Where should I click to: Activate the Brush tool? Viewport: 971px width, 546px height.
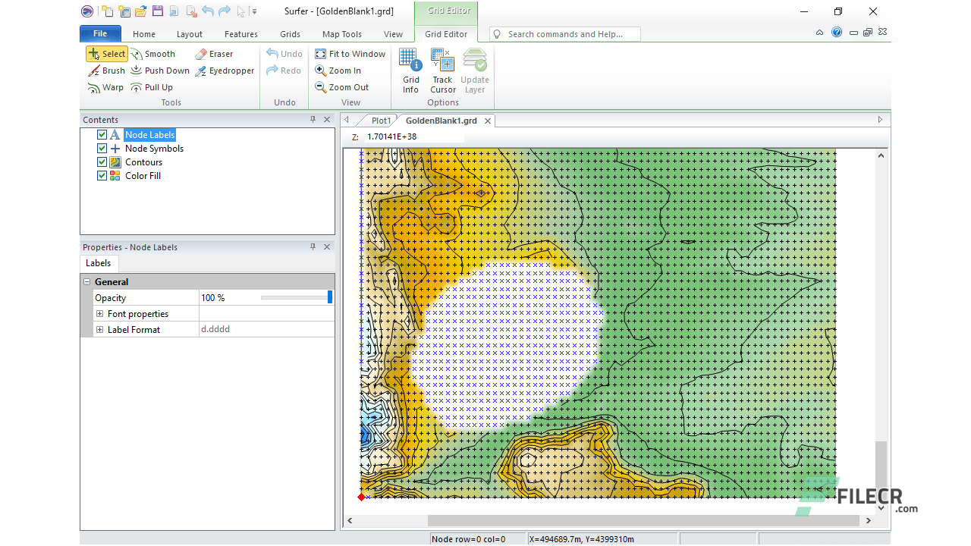click(106, 71)
